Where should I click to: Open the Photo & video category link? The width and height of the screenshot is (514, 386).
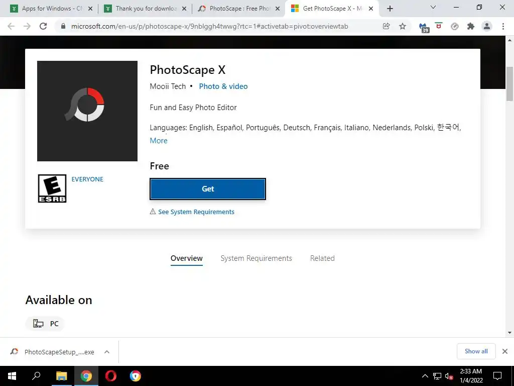tap(223, 86)
